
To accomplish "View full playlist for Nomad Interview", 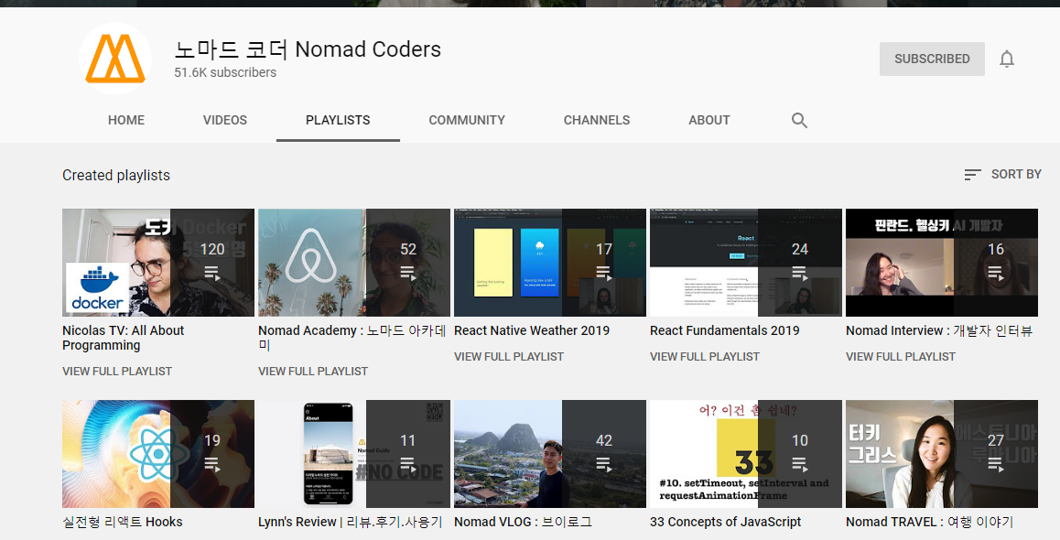I will 901,357.
